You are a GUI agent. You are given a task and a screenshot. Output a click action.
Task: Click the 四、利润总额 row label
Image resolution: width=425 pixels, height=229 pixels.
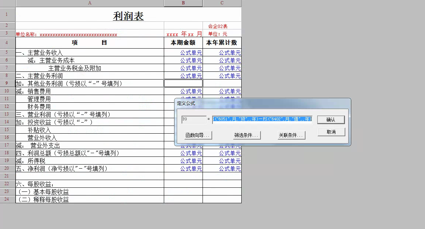point(90,153)
